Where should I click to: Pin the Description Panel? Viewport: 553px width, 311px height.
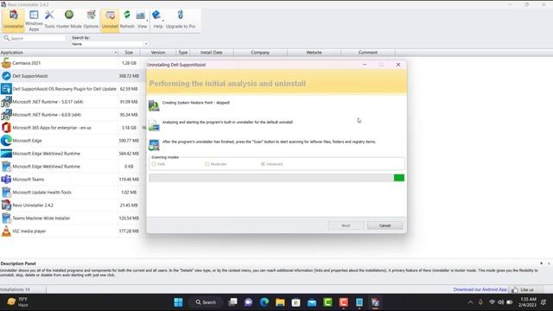point(542,263)
